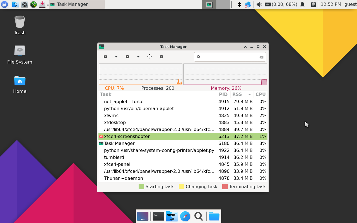Expand the dropdown arrow next to Settings gear
Image resolution: width=357 pixels, height=223 pixels.
pos(138,57)
